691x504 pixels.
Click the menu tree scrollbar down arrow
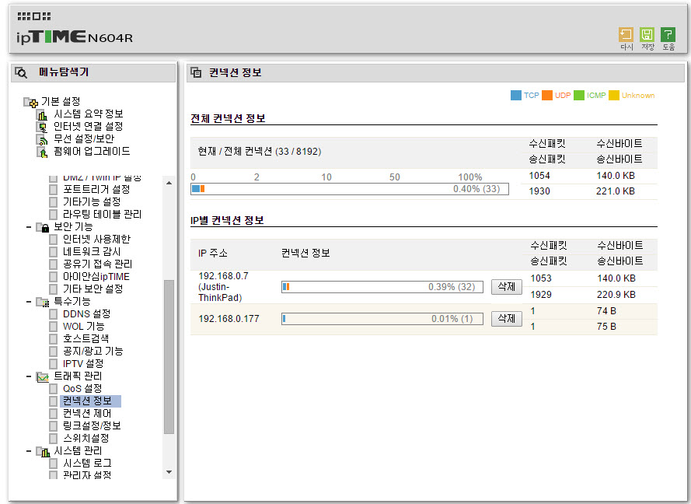(169, 472)
